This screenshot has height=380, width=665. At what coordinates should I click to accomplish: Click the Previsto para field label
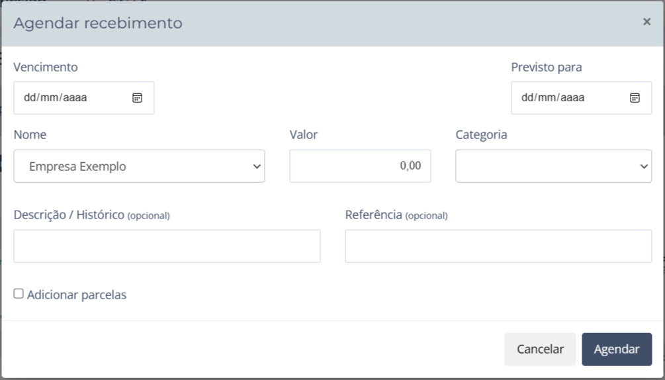tap(547, 67)
